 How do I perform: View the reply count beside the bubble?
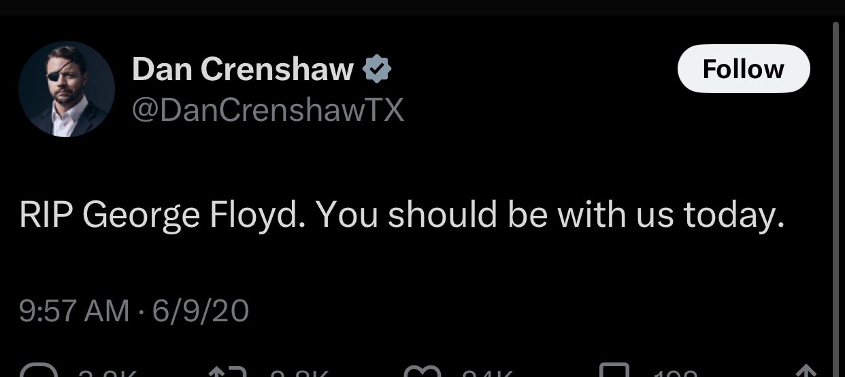click(x=109, y=373)
